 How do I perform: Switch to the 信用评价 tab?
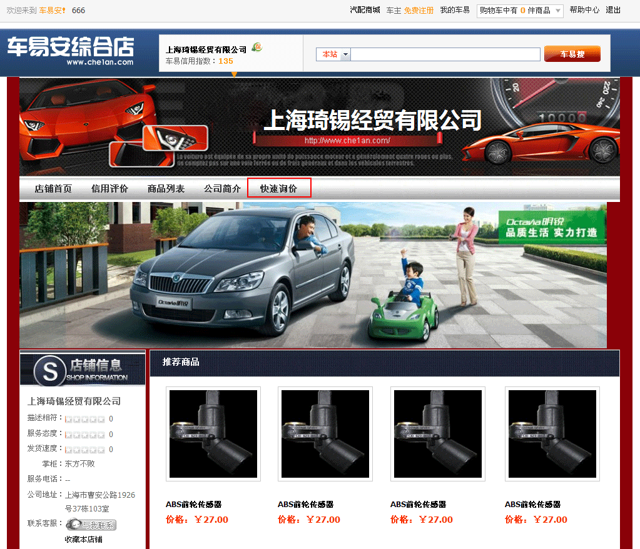tap(109, 189)
